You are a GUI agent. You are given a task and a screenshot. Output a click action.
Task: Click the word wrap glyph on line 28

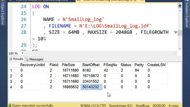[x=175, y=32]
